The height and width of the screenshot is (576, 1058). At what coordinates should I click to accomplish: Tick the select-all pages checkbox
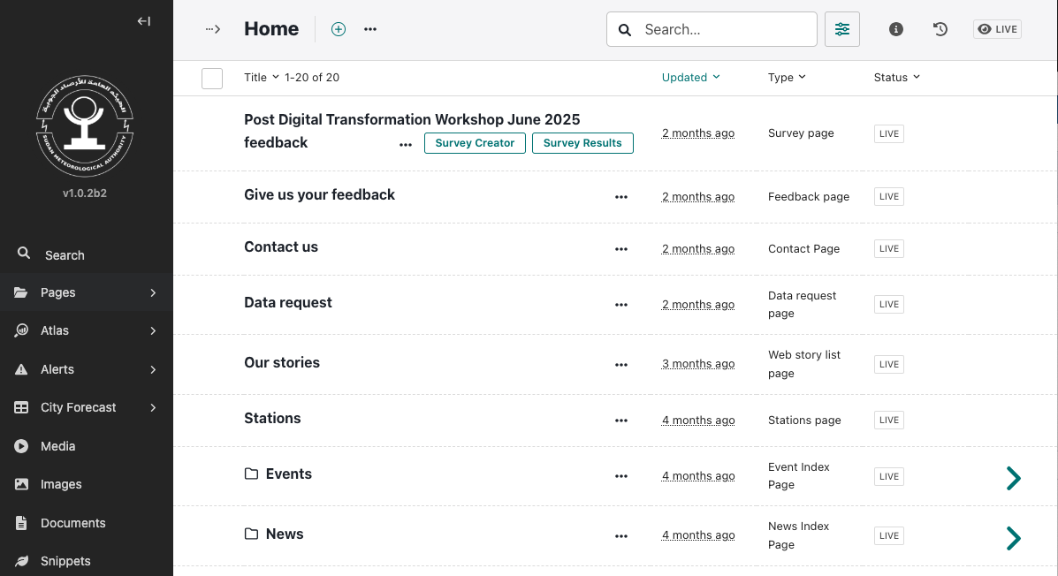[x=212, y=79]
